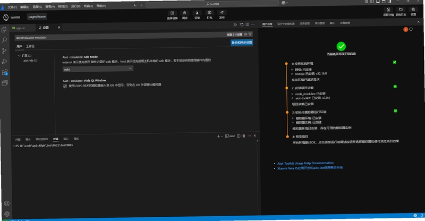Open the 文件 menu
Viewport: 425px width, 221px height.
tap(12, 7)
